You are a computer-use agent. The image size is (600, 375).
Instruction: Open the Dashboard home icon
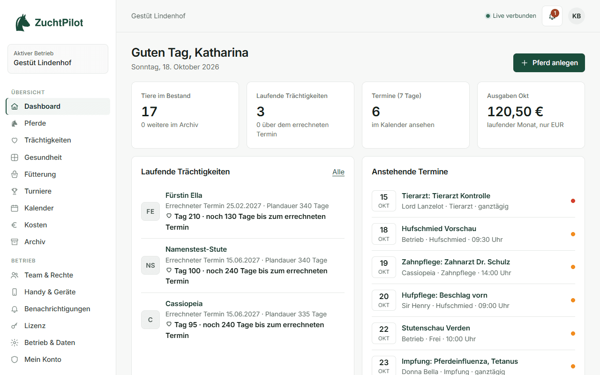point(15,106)
